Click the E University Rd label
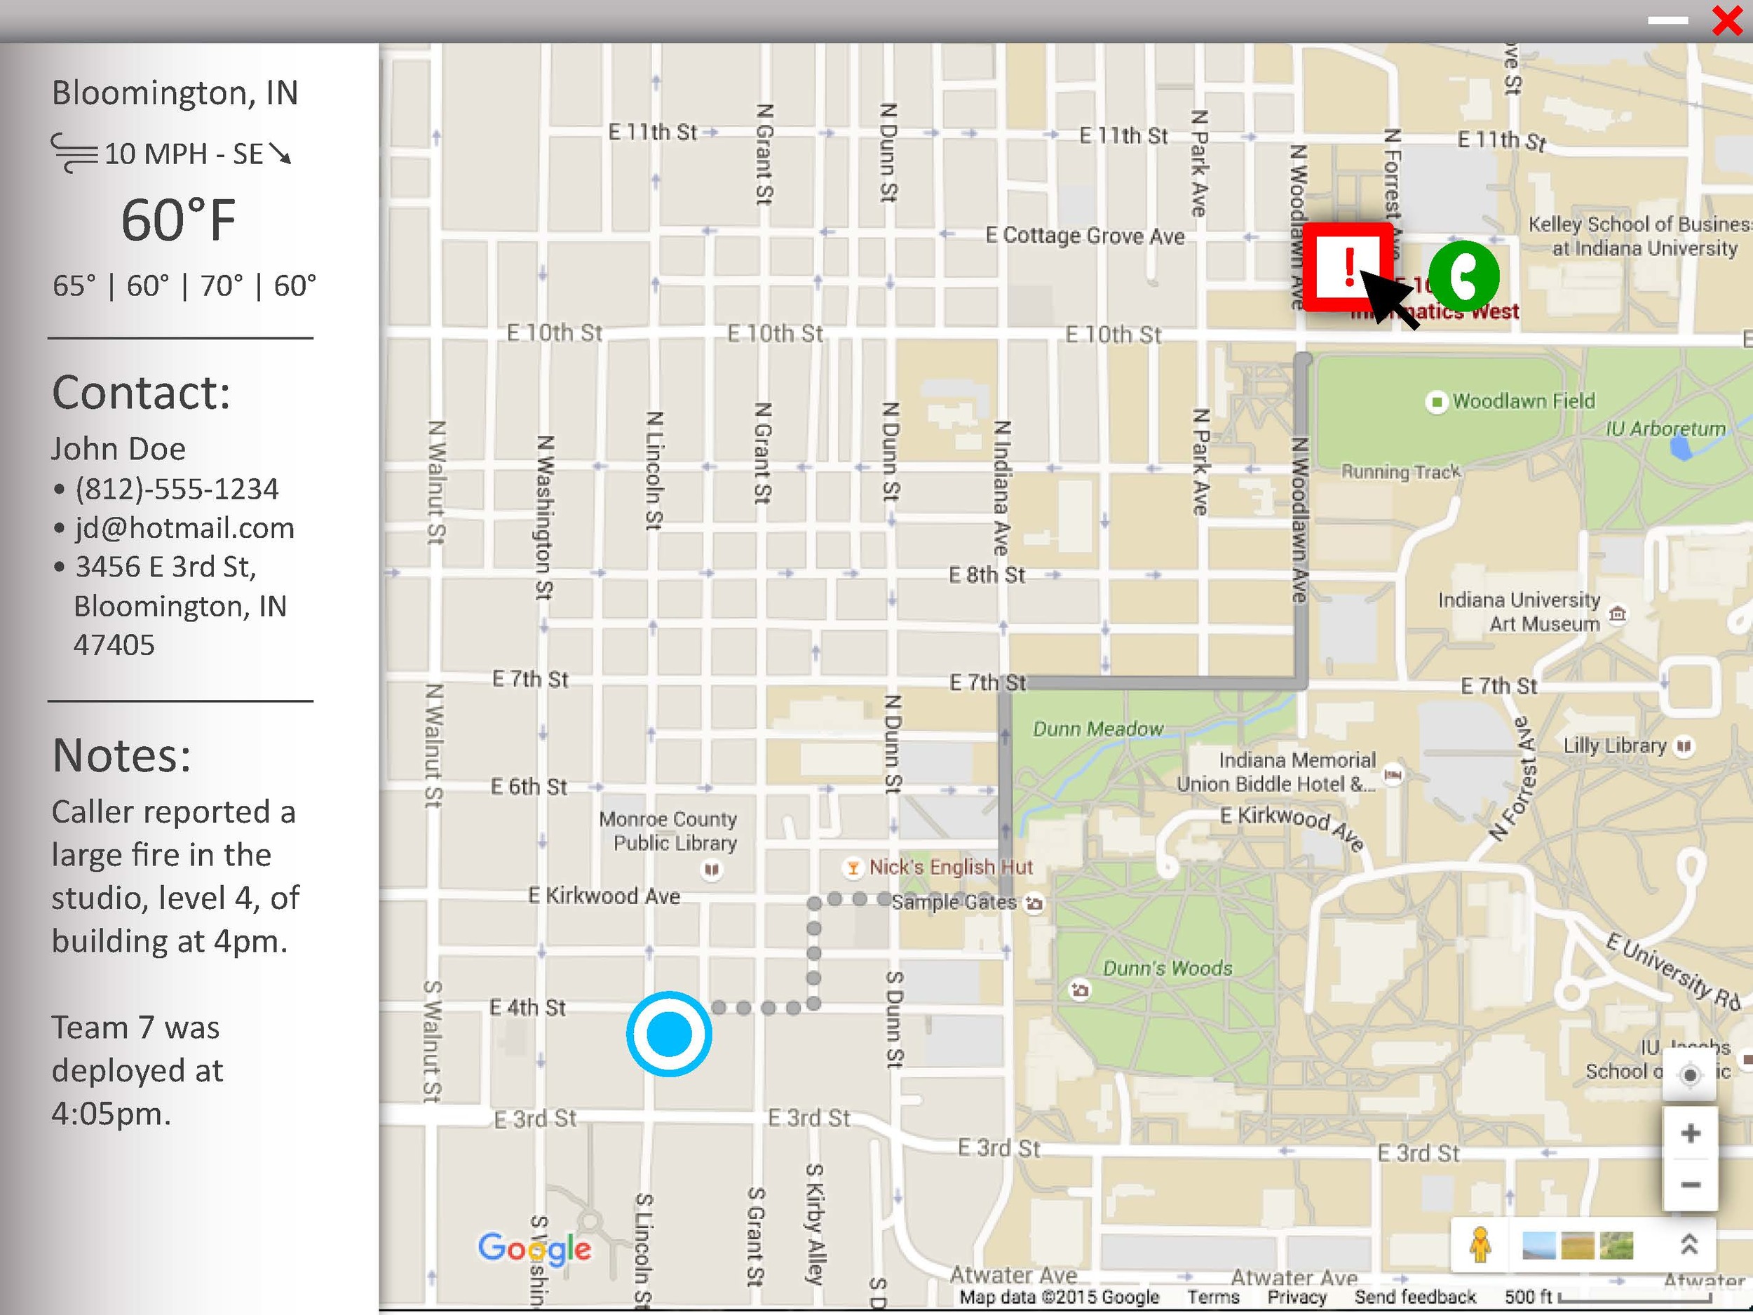 click(1672, 973)
